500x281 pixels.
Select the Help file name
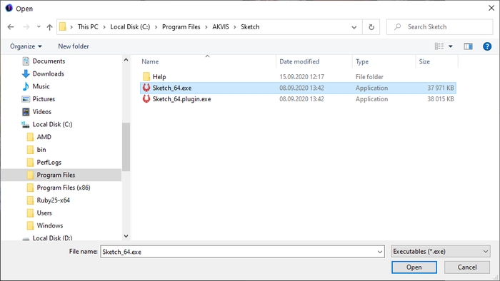(x=159, y=77)
